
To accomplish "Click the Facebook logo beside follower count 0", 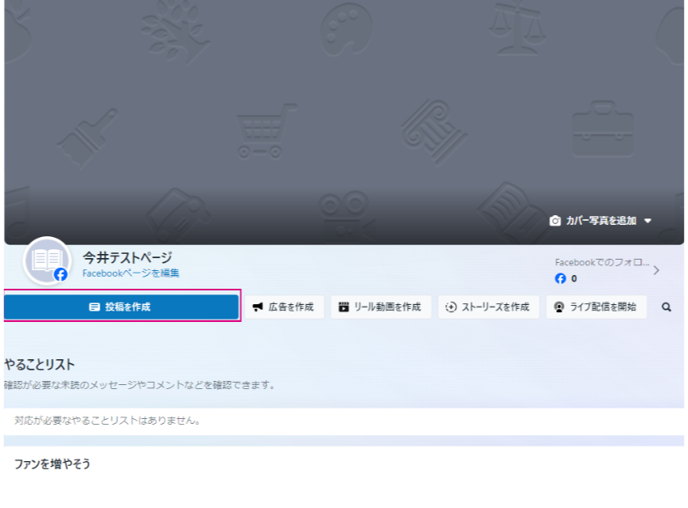I will pyautogui.click(x=560, y=278).
